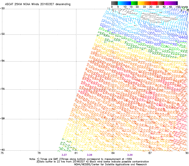Click the longitude label '78'
The image size is (189, 166).
point(39,153)
